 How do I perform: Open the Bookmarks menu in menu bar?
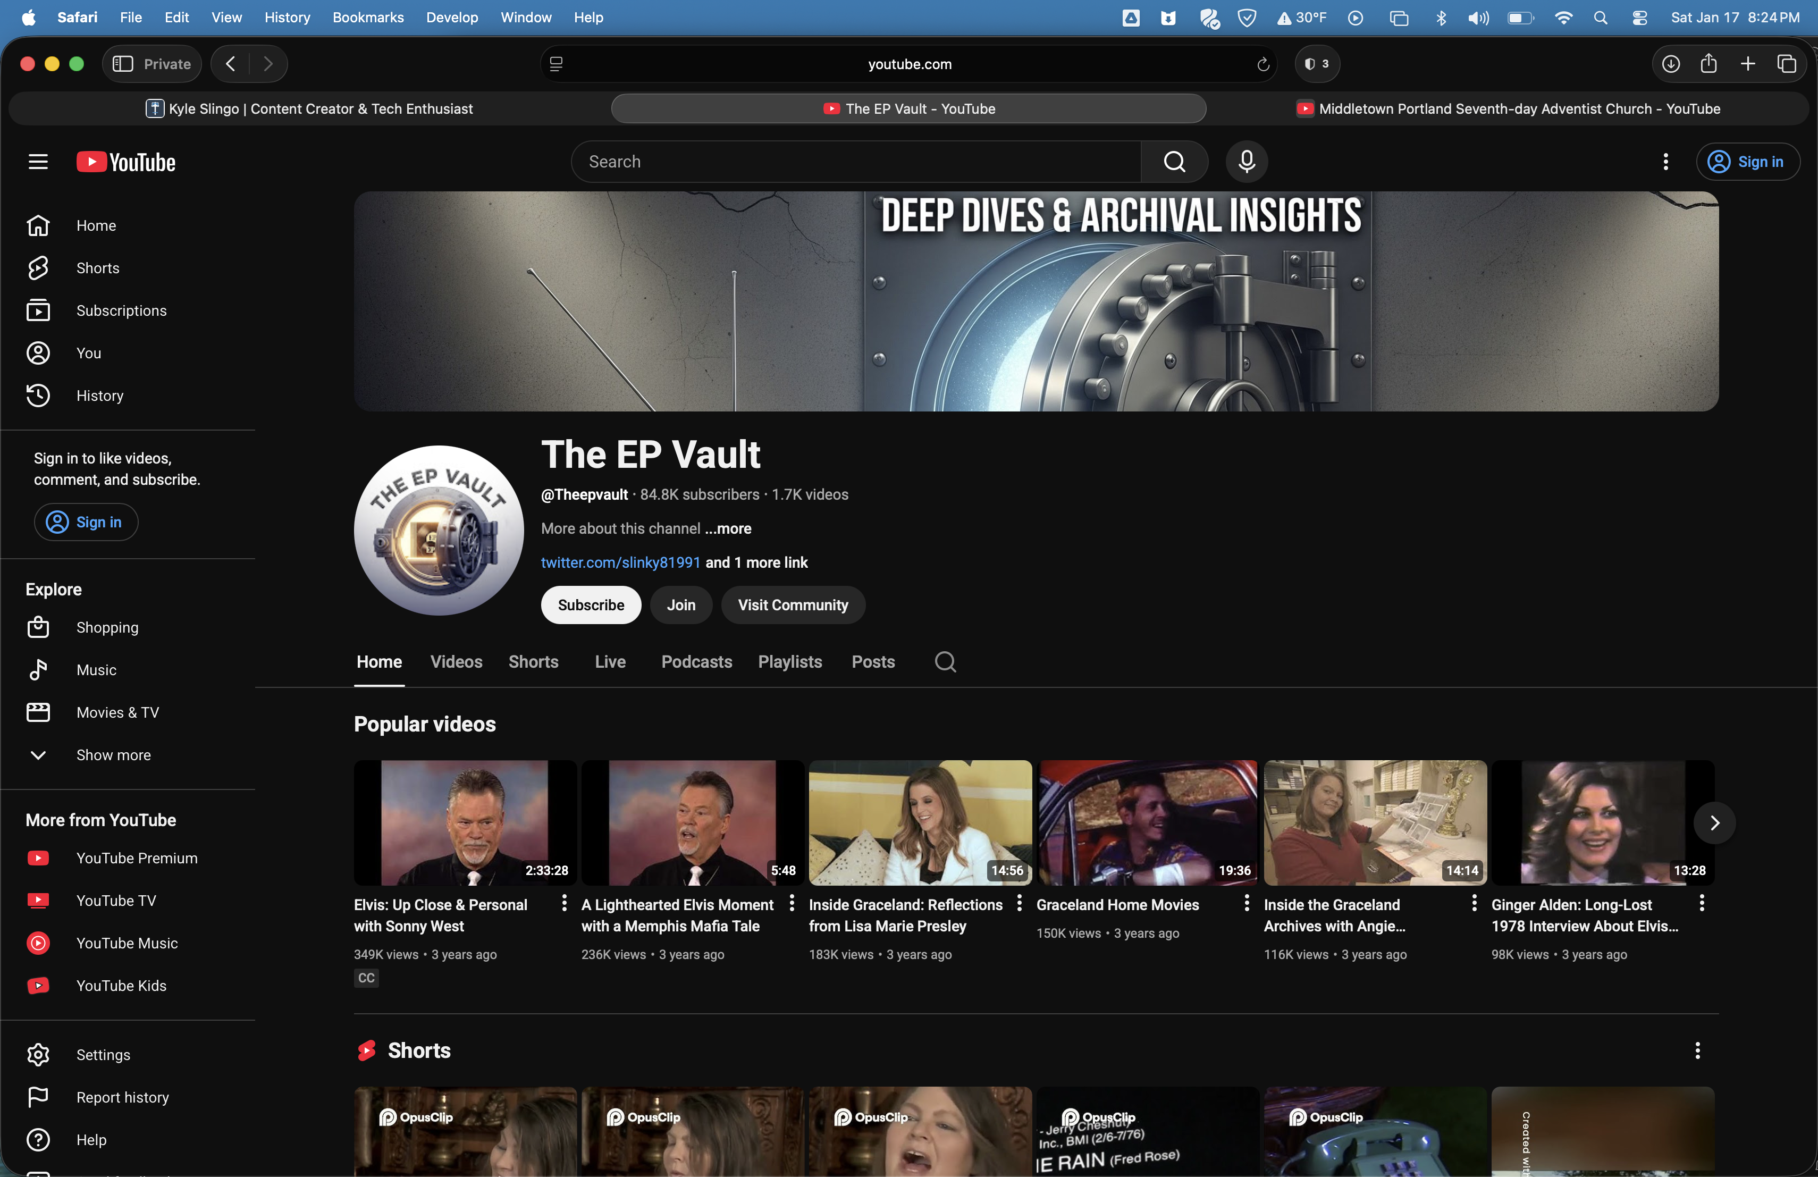[367, 18]
